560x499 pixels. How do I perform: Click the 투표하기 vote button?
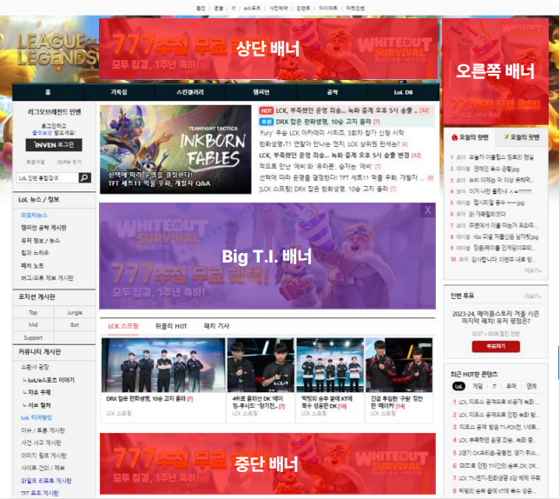(496, 346)
